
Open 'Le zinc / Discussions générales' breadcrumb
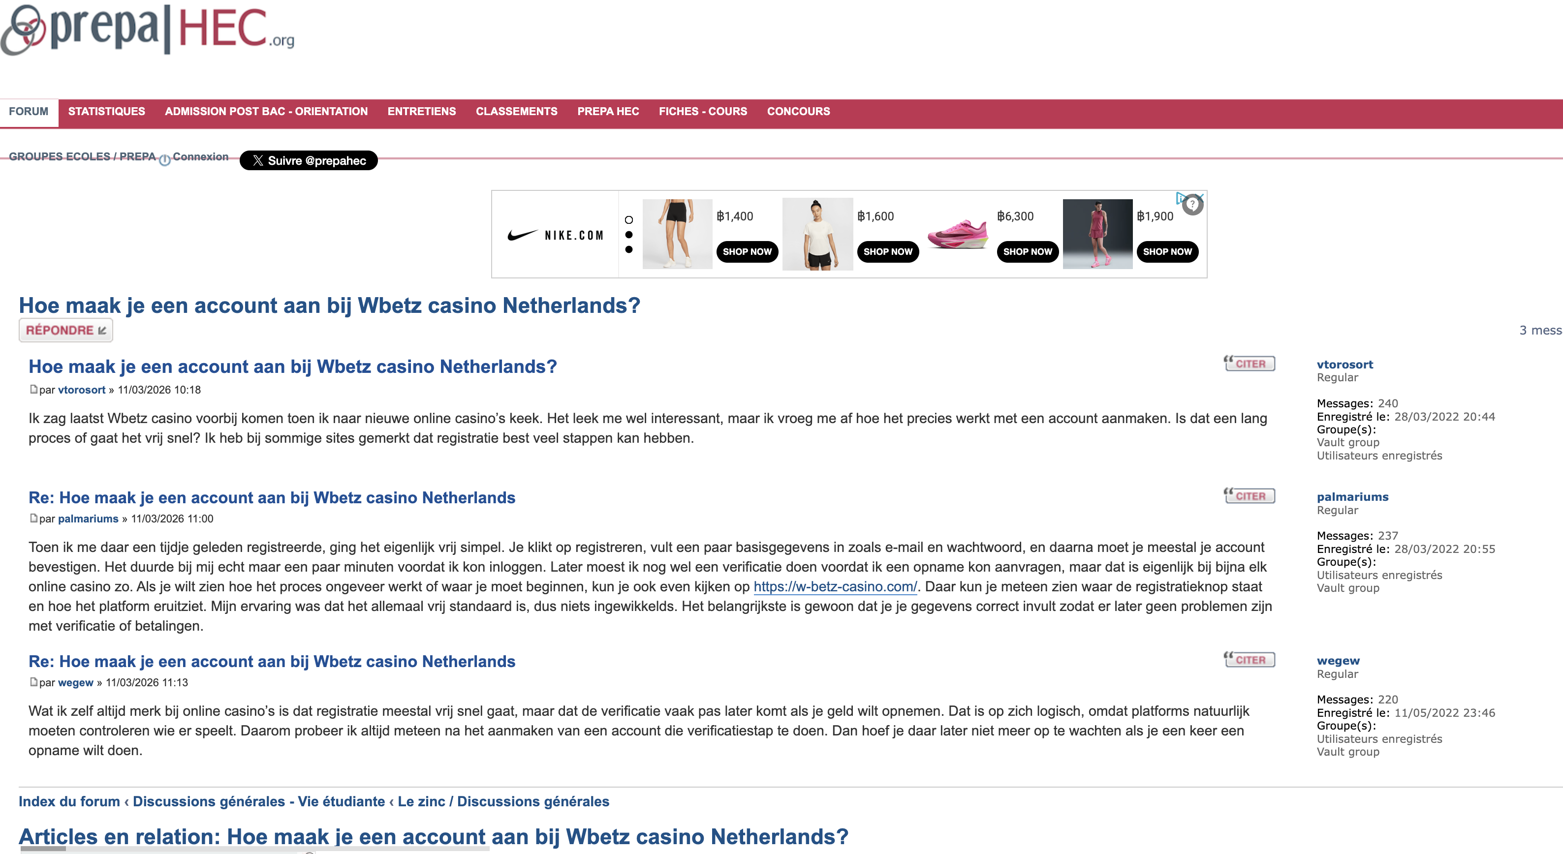coord(503,801)
